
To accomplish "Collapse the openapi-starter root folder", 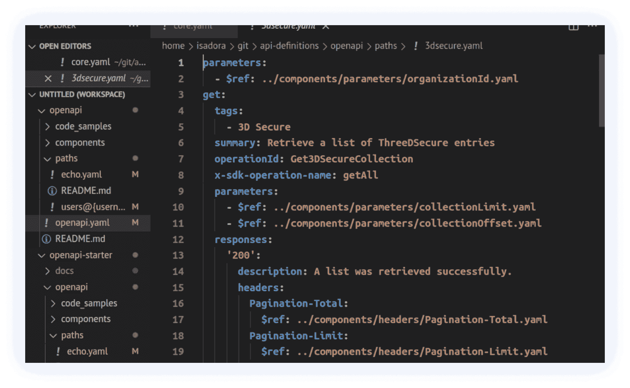I will coord(42,256).
